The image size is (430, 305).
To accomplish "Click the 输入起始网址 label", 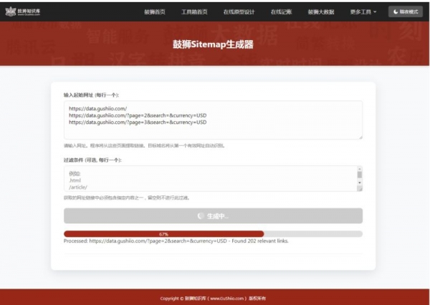I will (91, 95).
